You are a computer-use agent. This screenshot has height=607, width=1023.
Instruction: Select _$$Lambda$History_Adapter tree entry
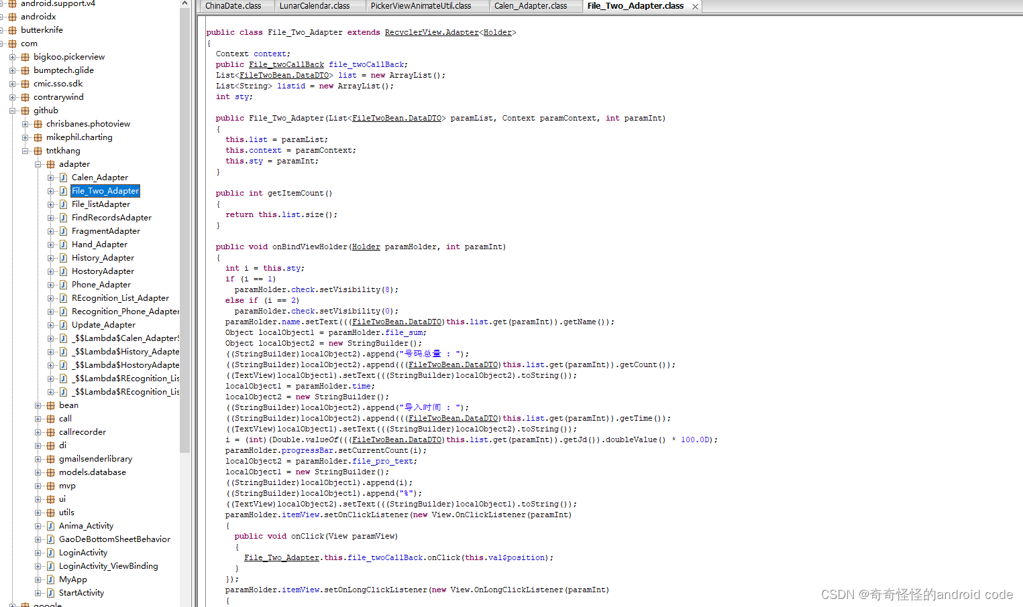point(125,352)
